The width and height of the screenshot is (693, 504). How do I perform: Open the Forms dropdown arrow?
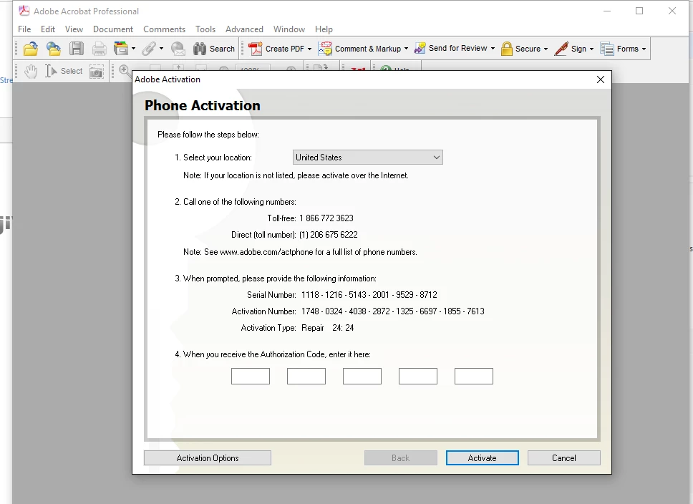[x=644, y=49]
